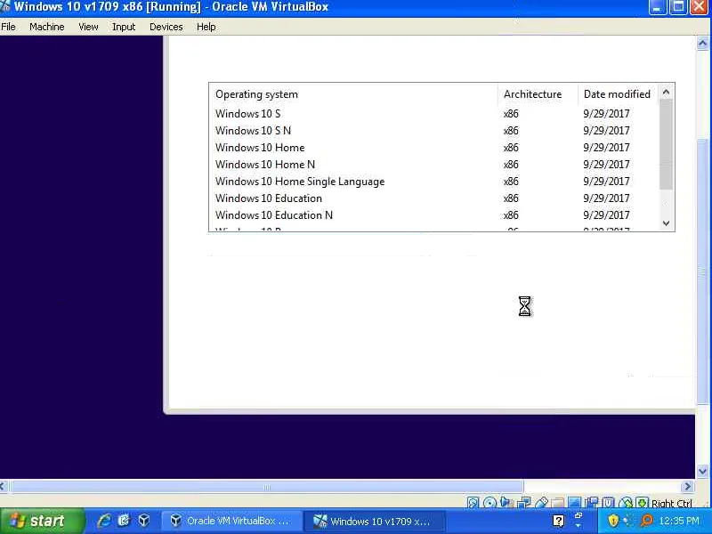Open the Devices menu
This screenshot has width=712, height=534.
point(166,27)
